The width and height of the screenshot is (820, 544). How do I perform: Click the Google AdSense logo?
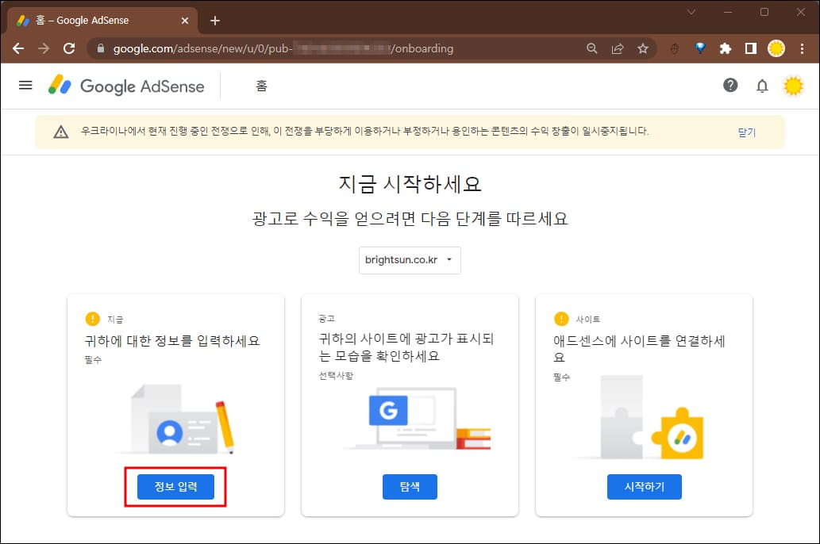click(x=126, y=86)
